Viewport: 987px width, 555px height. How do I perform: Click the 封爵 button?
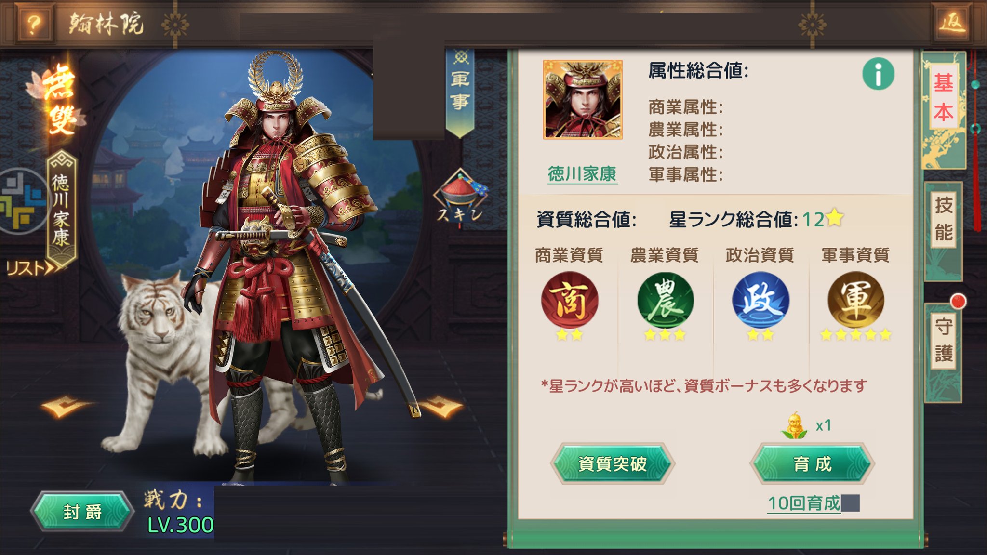82,511
